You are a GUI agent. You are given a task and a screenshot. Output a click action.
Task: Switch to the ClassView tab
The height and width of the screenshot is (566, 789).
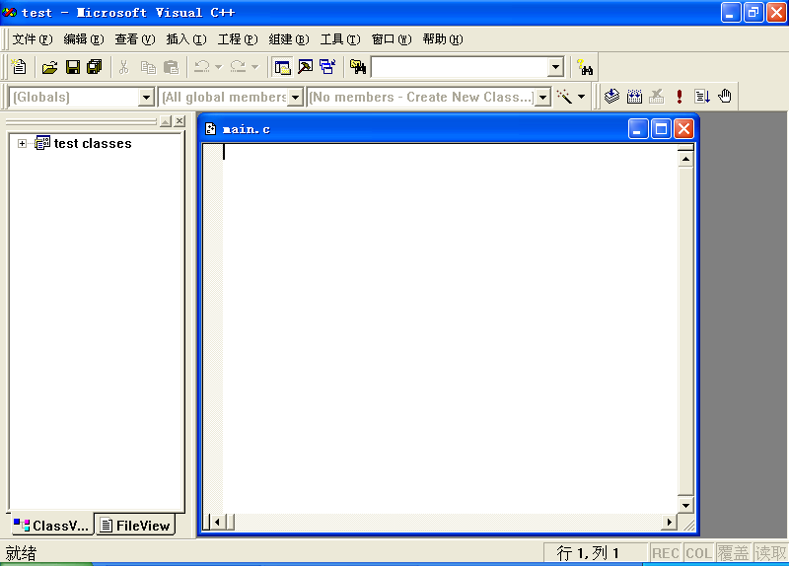tap(51, 526)
